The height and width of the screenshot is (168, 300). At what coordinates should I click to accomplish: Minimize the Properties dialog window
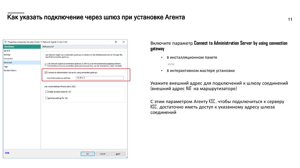(x=109, y=42)
